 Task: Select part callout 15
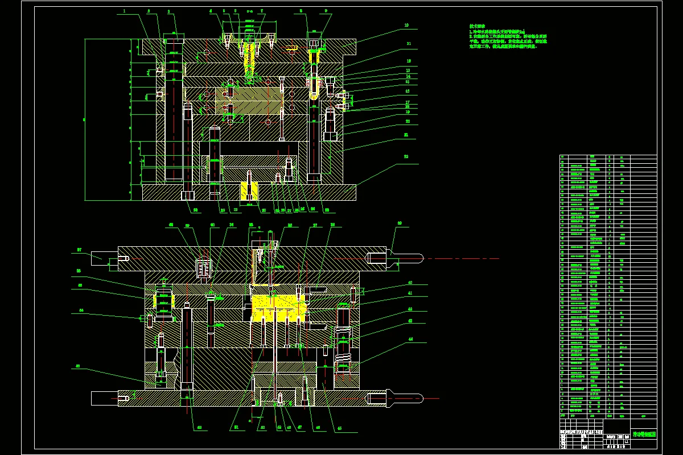tap(408, 82)
